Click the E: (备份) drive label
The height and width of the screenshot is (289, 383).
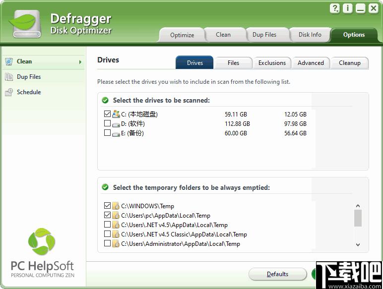click(132, 133)
